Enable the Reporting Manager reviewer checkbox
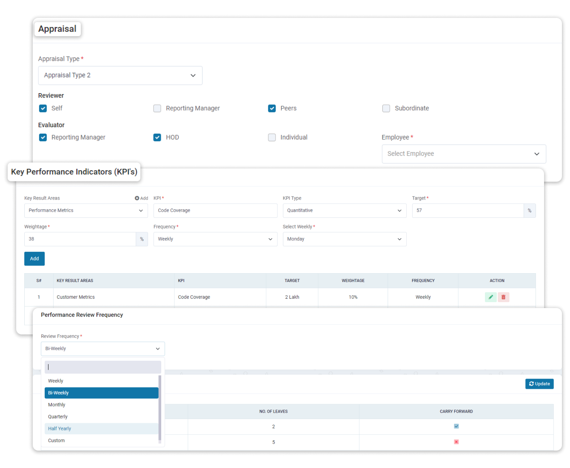Image resolution: width=570 pixels, height=468 pixels. pyautogui.click(x=157, y=108)
